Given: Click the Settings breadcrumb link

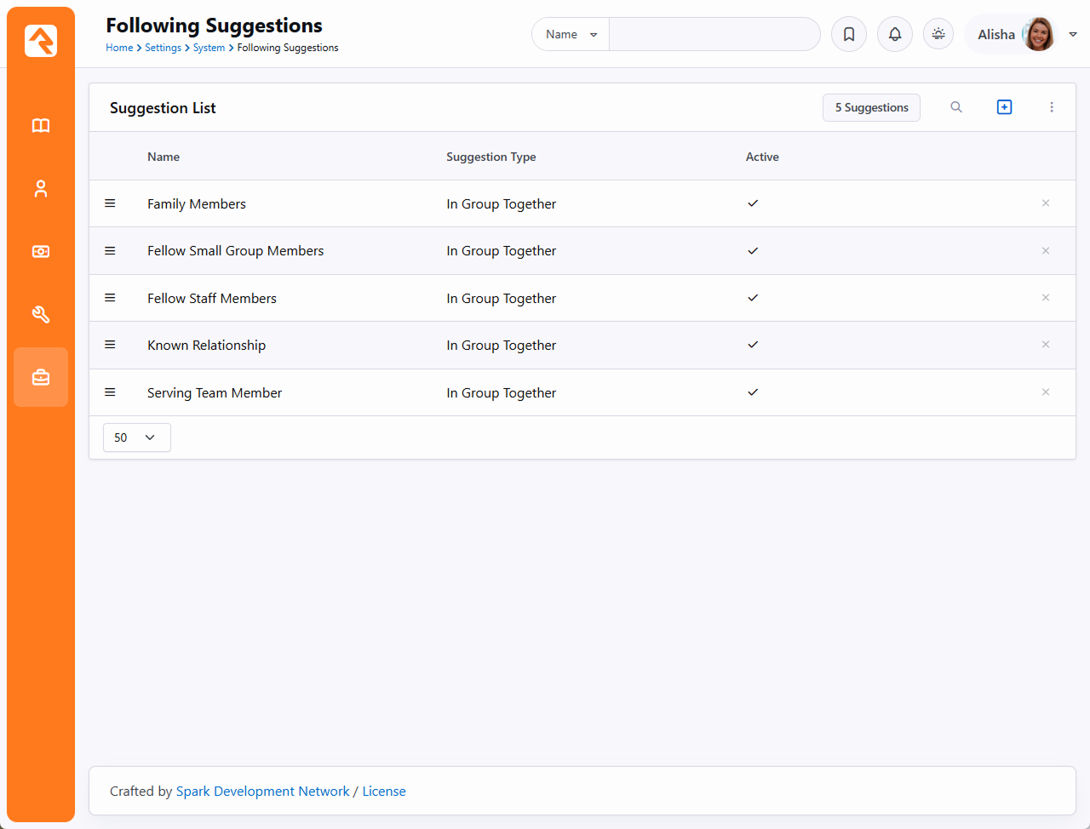Looking at the screenshot, I should tap(163, 48).
